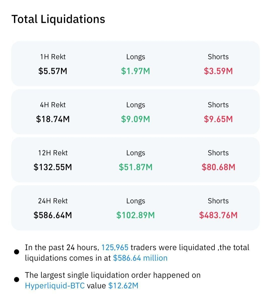Click the 24H Rekt row label
271x303 pixels.
pyautogui.click(x=53, y=201)
